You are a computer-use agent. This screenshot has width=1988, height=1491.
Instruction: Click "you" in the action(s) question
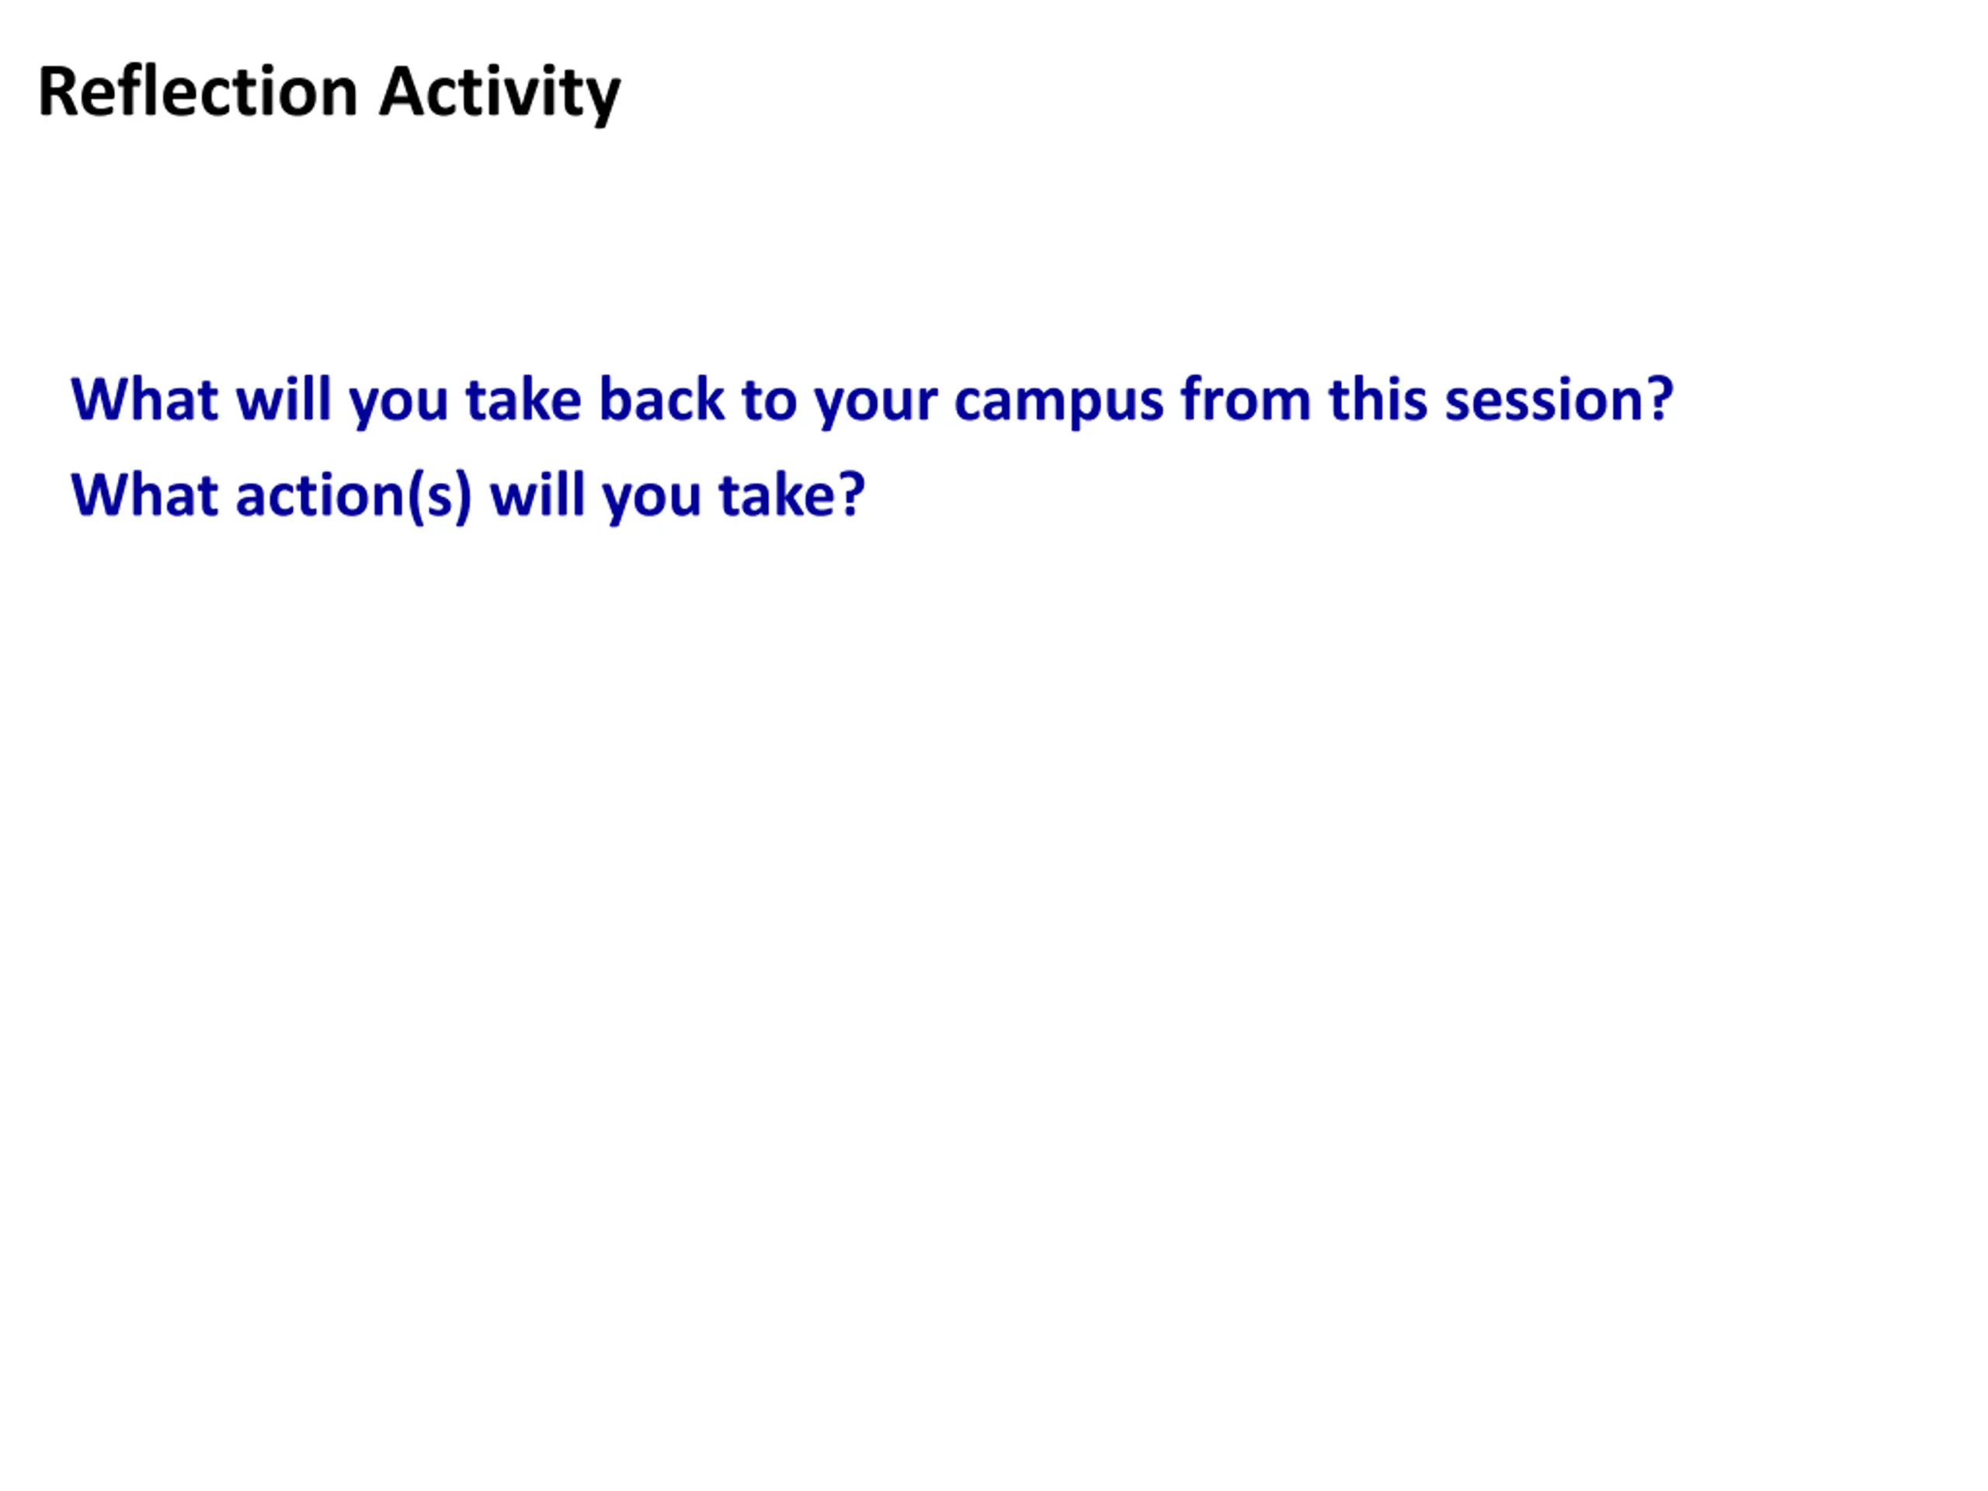(652, 499)
